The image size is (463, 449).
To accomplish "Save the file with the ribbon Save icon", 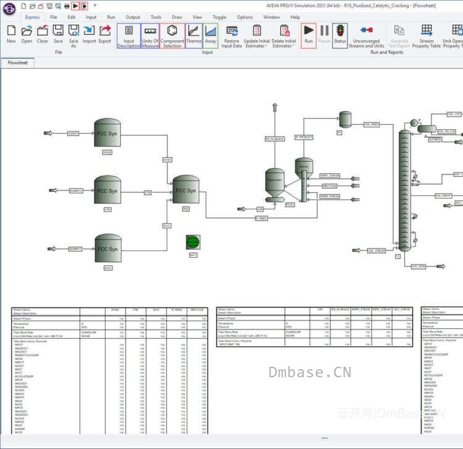I will pyautogui.click(x=58, y=34).
